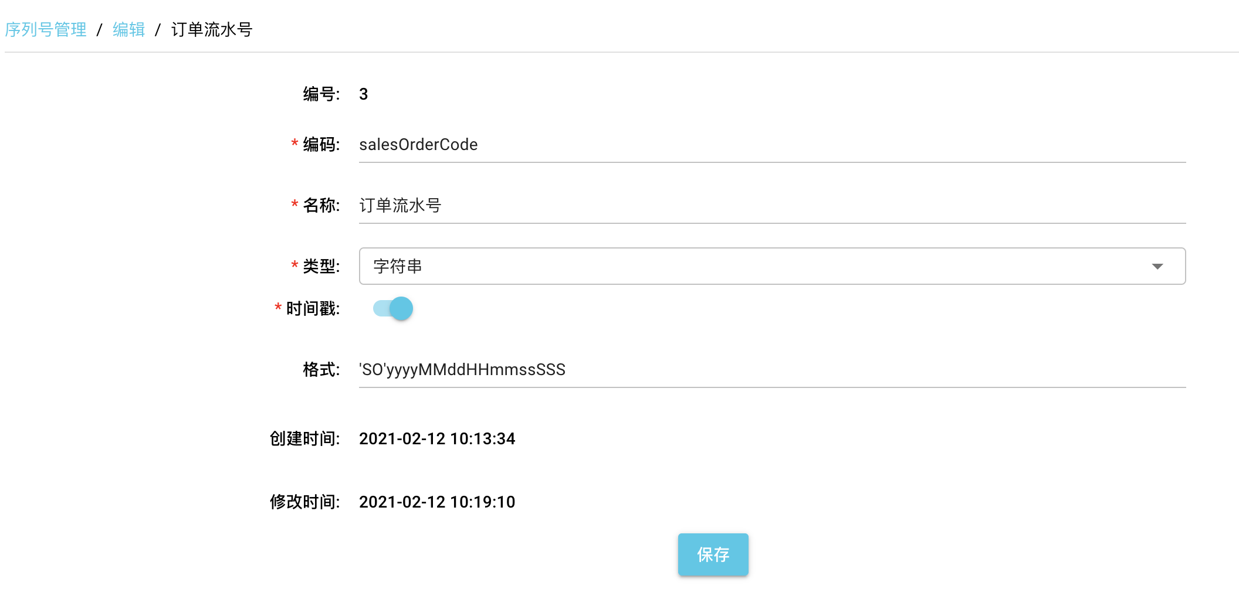Screen dimensions: 1239x599
Task: Select the 创建时间 creation timestamp text
Action: click(438, 438)
